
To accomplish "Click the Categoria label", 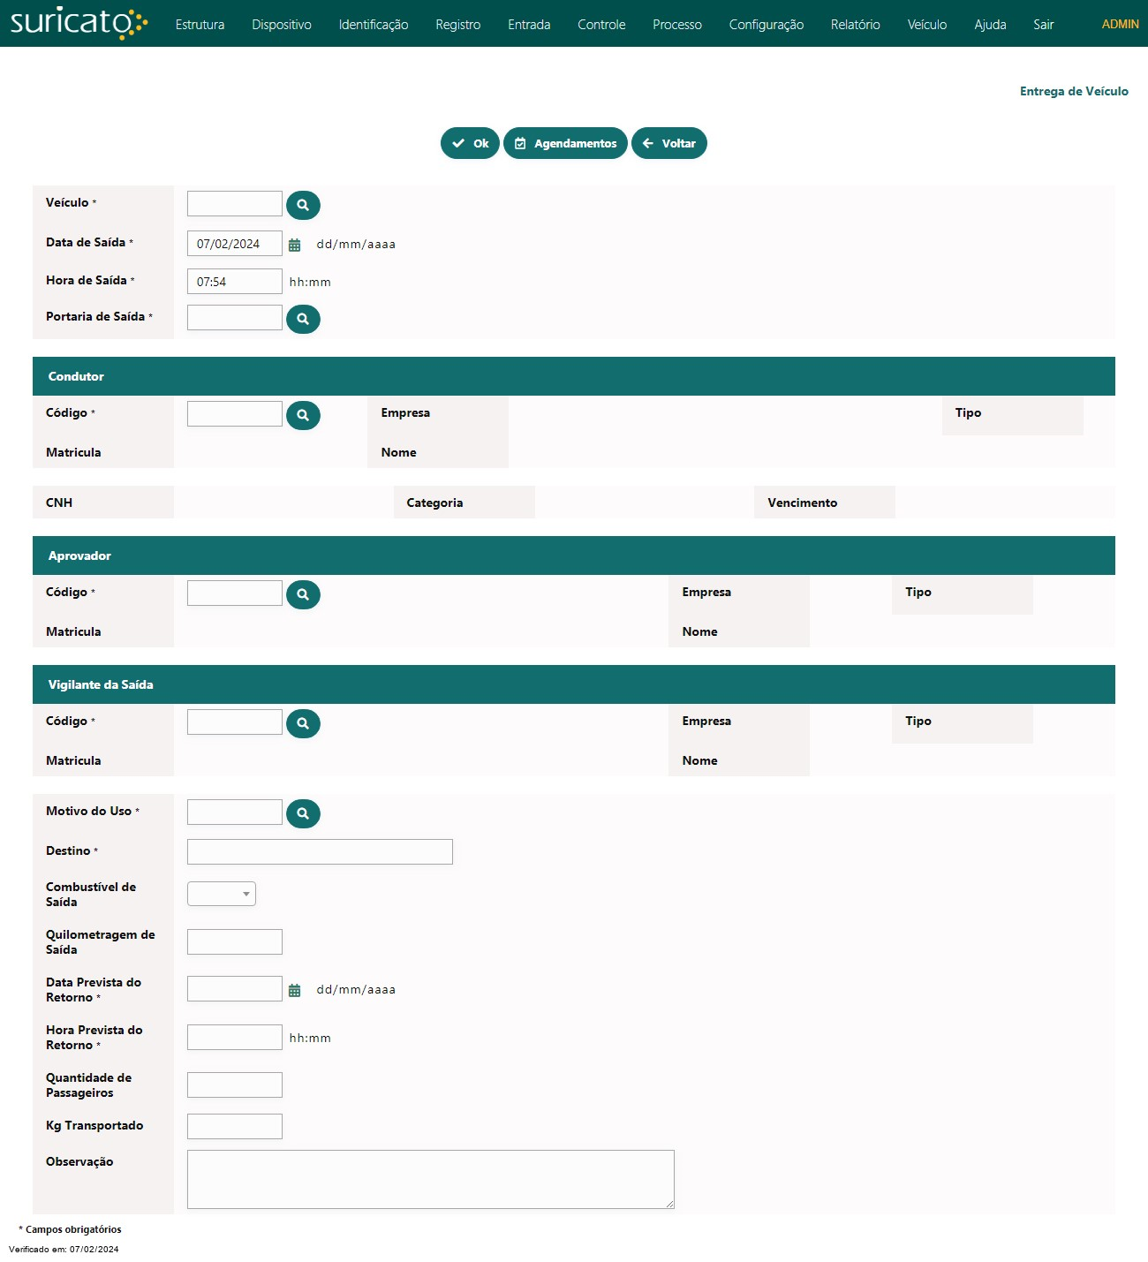I will (434, 503).
